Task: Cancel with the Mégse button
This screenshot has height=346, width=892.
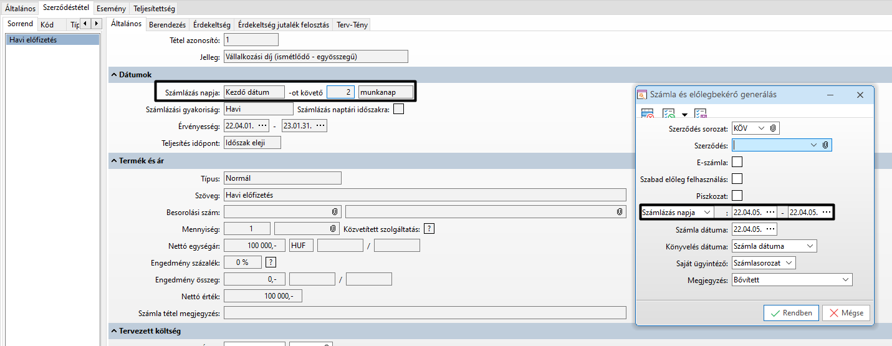Action: tap(846, 313)
